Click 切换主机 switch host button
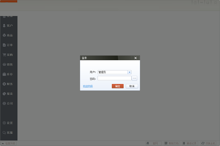This screenshot has width=220, height=146. (209, 143)
